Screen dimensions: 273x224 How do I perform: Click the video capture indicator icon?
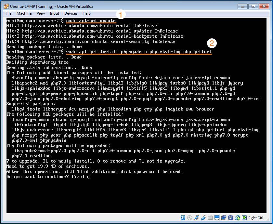coord(224,218)
